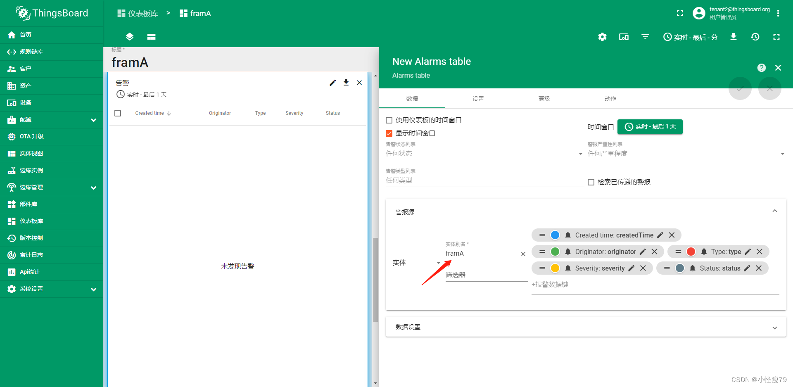This screenshot has width=793, height=387.
Task: Click the apply checkmark round button
Action: coord(740,88)
